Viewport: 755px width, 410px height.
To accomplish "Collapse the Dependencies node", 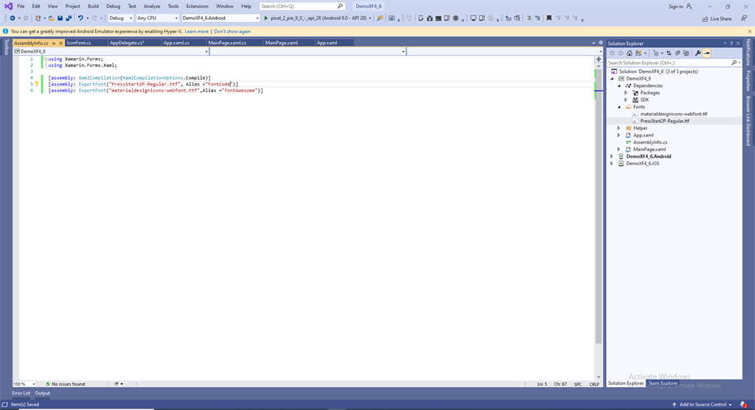I will coord(619,86).
